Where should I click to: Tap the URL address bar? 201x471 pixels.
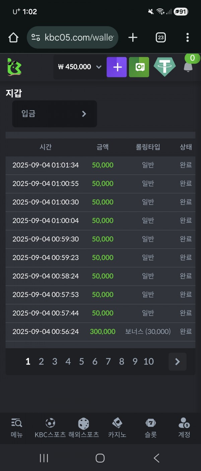(x=72, y=38)
